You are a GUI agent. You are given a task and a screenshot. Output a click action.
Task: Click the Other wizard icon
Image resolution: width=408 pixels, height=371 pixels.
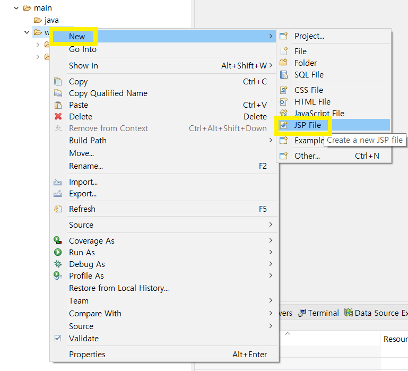(284, 156)
